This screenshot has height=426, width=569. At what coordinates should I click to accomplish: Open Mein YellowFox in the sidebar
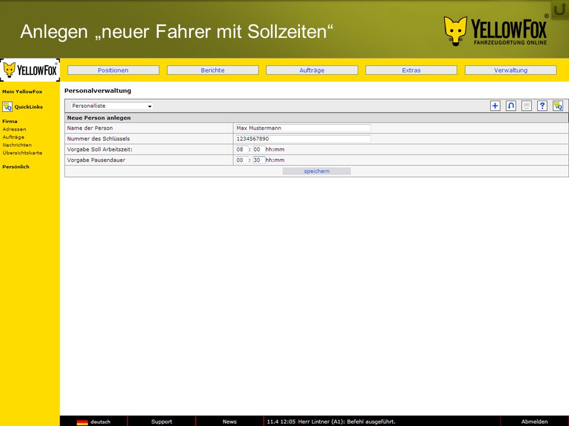22,92
